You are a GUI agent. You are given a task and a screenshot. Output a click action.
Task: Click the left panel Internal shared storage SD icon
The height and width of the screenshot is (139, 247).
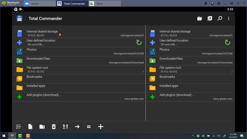(20, 34)
